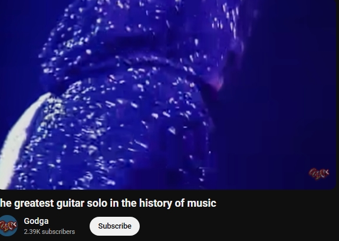Screen dimensions: 339x241
Task: Click the word "Subscribe" on the white pill button
Action: [114, 226]
